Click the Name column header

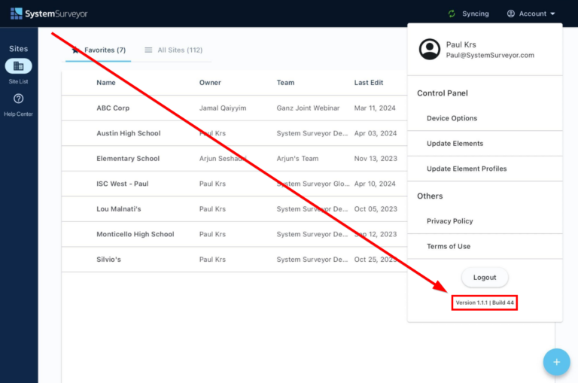pos(106,83)
